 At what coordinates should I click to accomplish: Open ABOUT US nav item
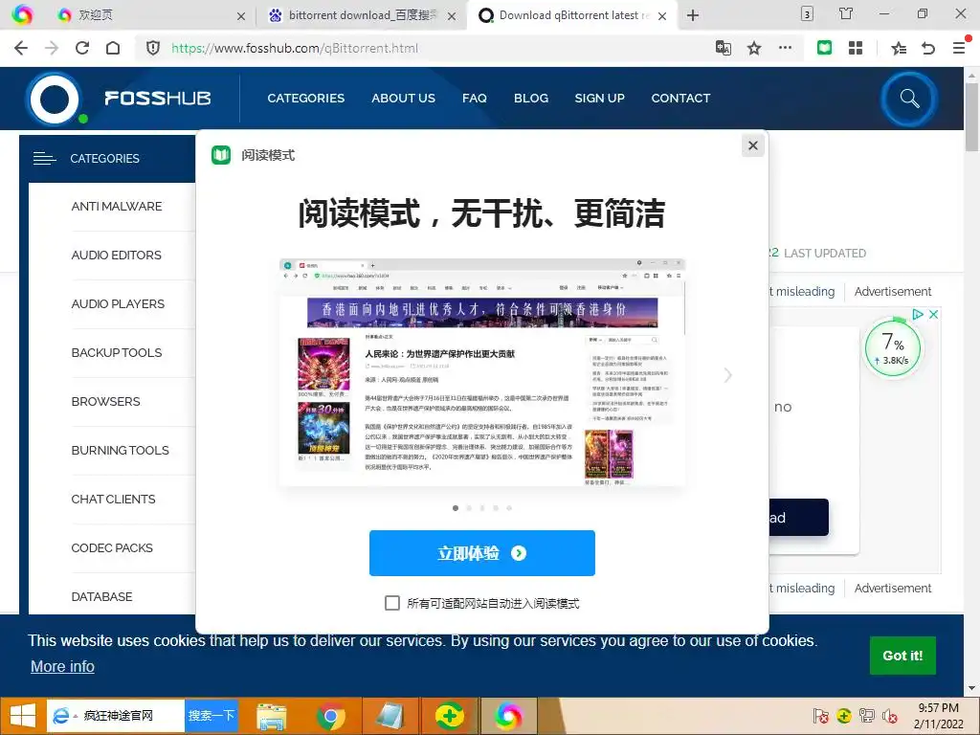pyautogui.click(x=403, y=99)
